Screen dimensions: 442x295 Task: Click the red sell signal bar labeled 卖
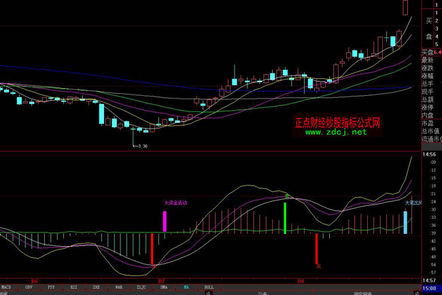point(317,249)
